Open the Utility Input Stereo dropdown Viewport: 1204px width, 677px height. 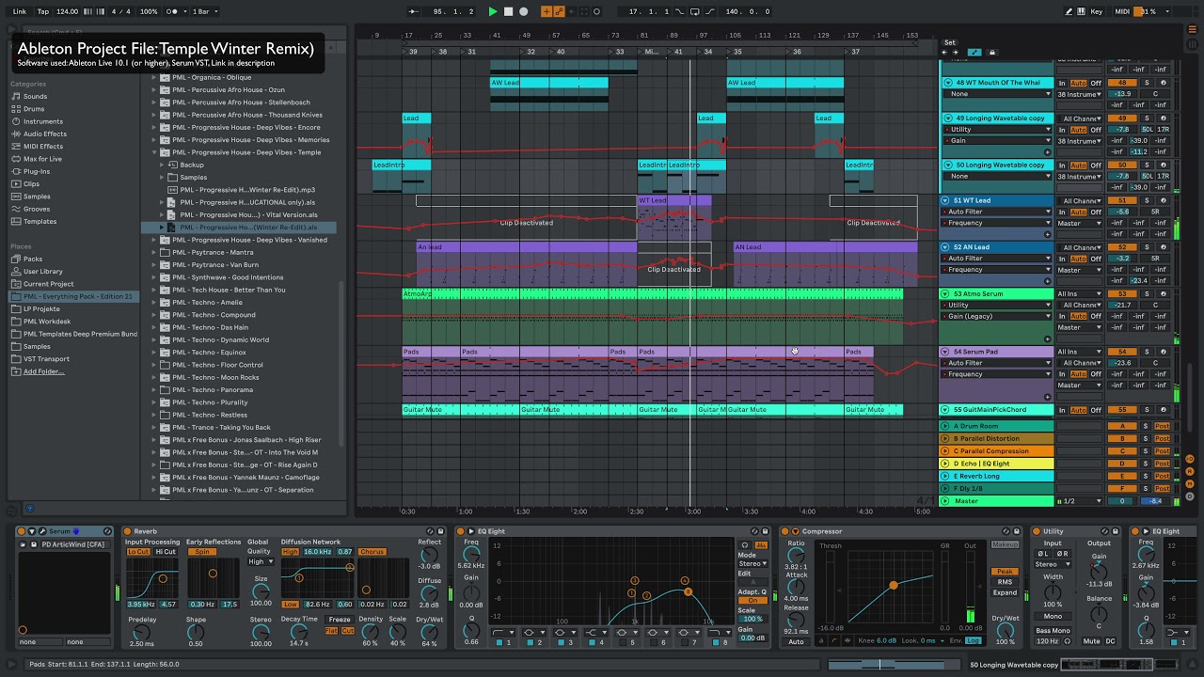tap(1053, 564)
